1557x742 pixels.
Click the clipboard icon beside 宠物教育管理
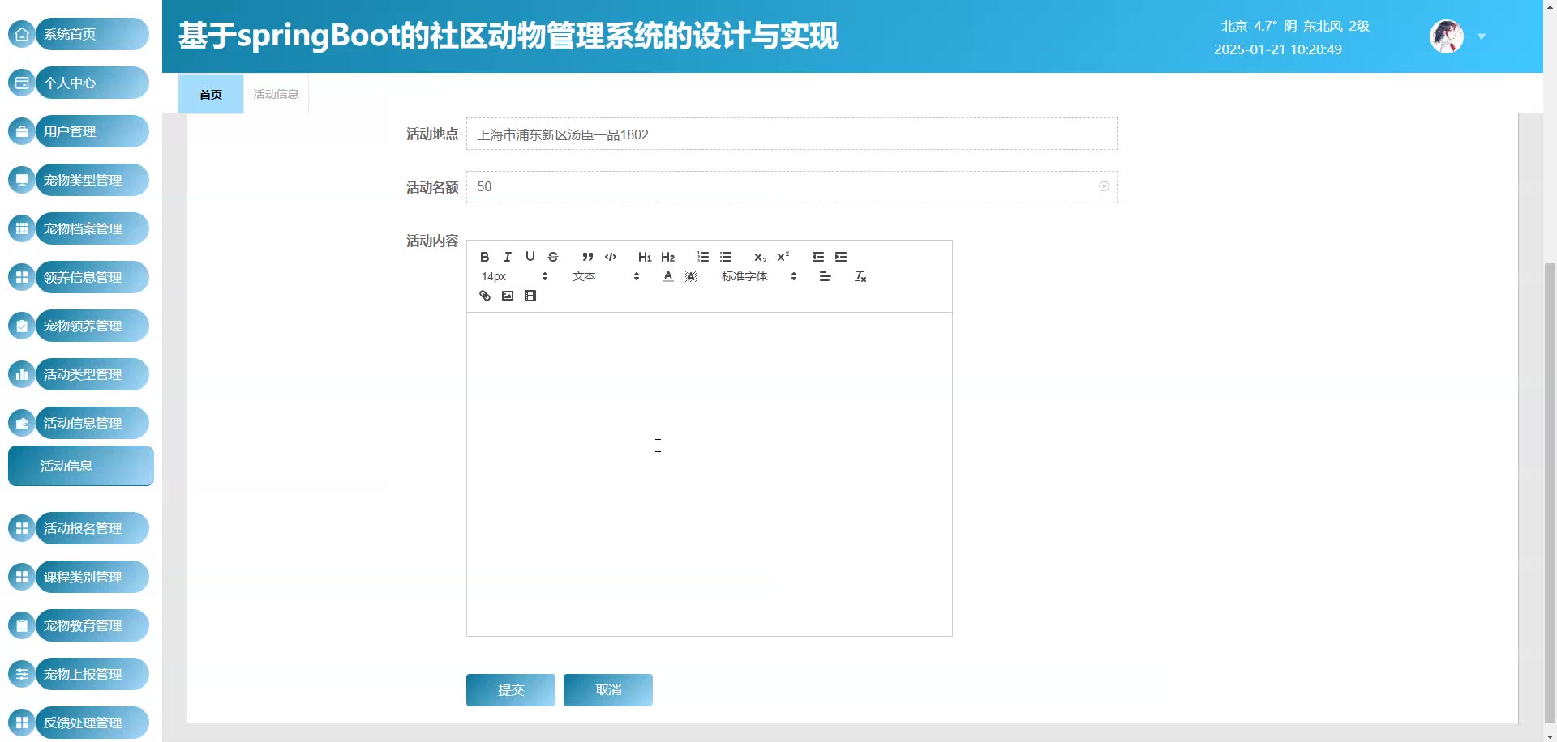point(22,625)
